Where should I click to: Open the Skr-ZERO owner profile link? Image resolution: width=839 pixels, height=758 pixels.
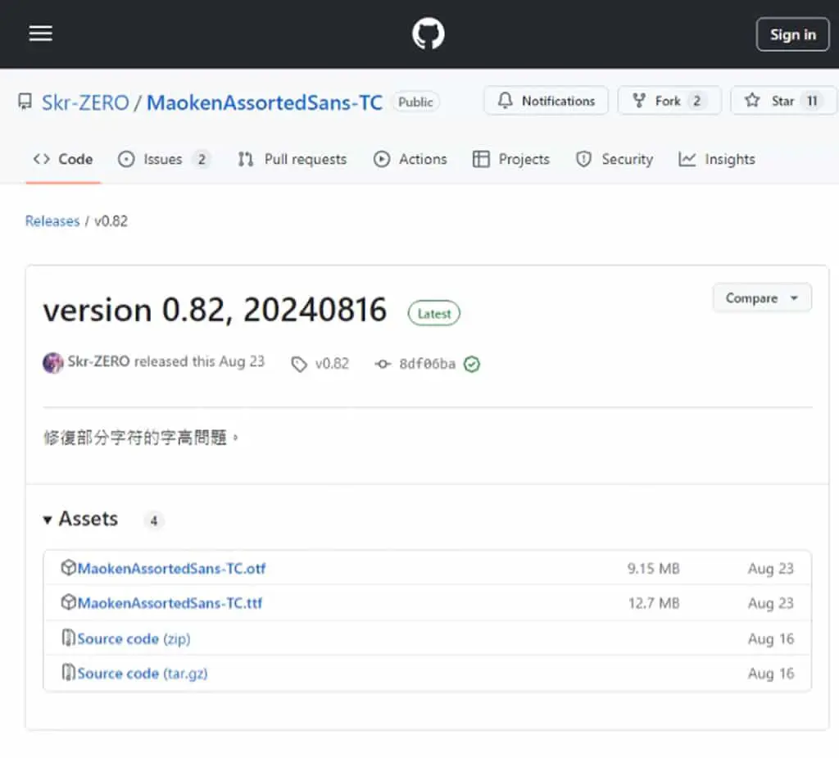click(x=85, y=102)
